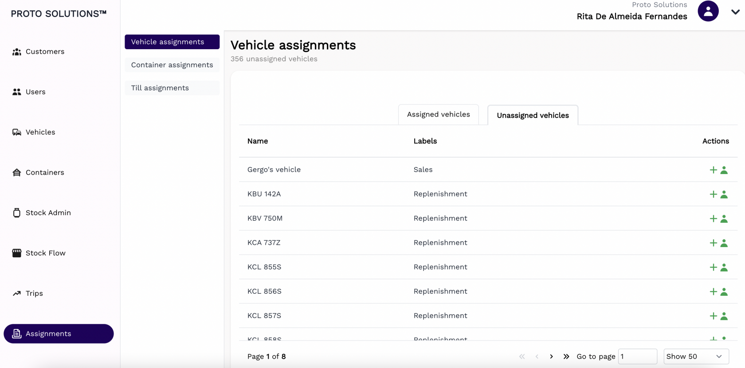This screenshot has width=745, height=368.
Task: Click plus icon for KBU 142A
Action: point(714,194)
